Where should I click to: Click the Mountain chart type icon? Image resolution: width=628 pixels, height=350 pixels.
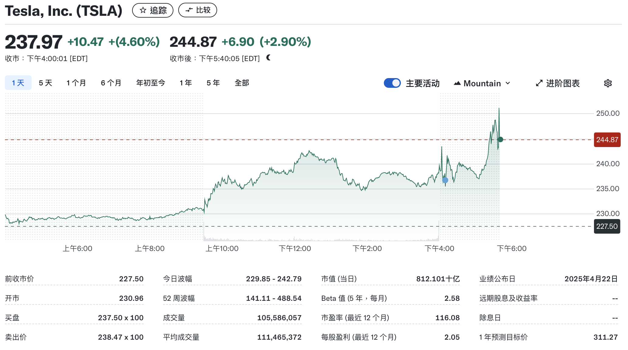pos(457,83)
